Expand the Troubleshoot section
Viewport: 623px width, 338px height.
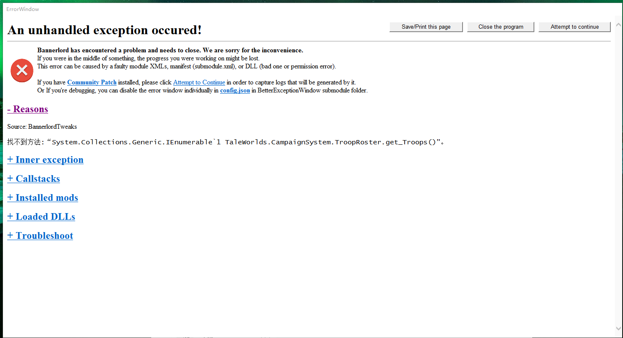40,236
